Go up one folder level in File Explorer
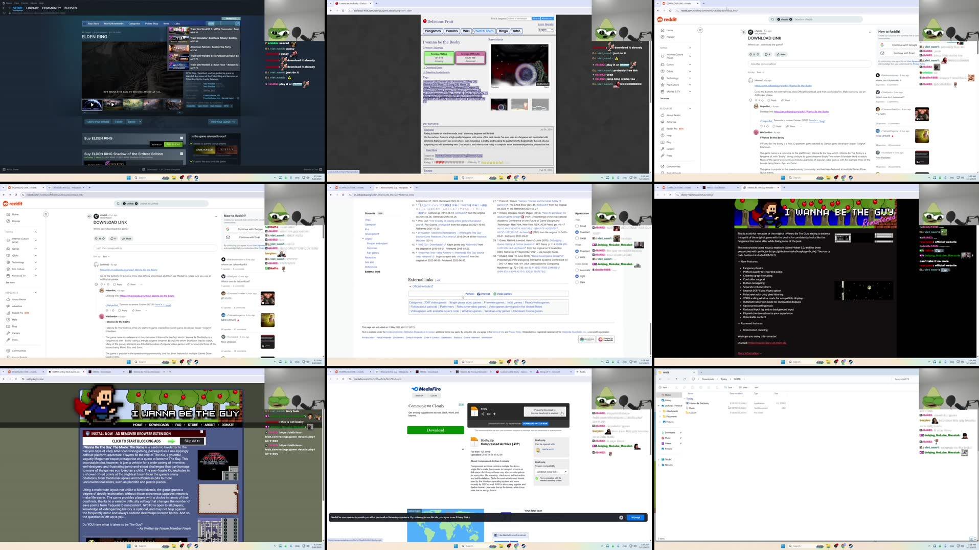Viewport: 979px width, 550px height. click(676, 379)
